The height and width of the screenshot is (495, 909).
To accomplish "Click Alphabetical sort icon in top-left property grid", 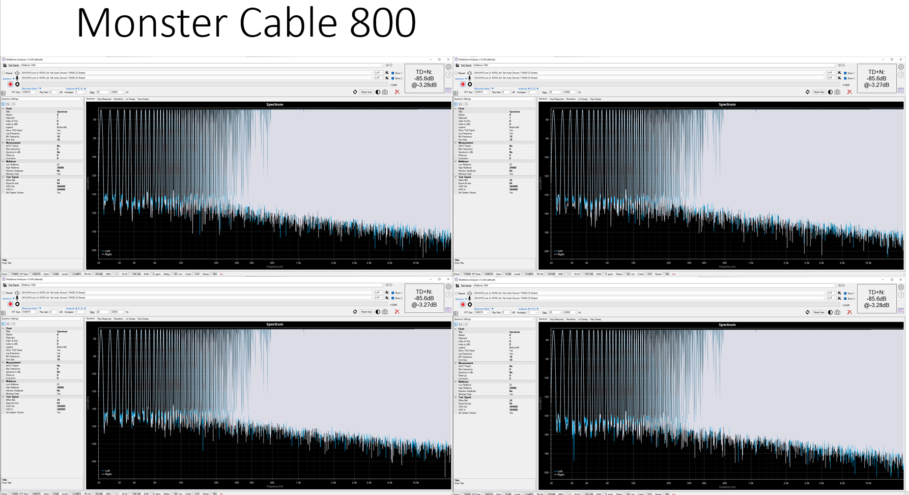I will [8, 104].
